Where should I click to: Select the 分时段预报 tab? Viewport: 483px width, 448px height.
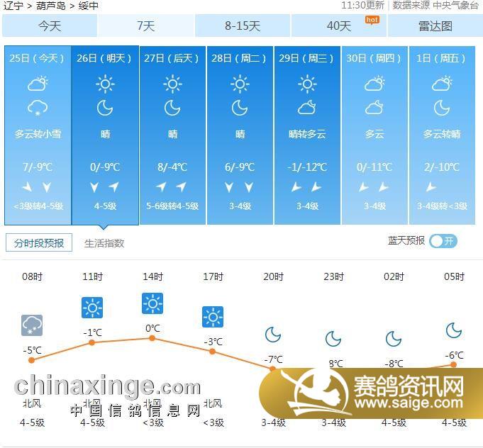(x=39, y=242)
